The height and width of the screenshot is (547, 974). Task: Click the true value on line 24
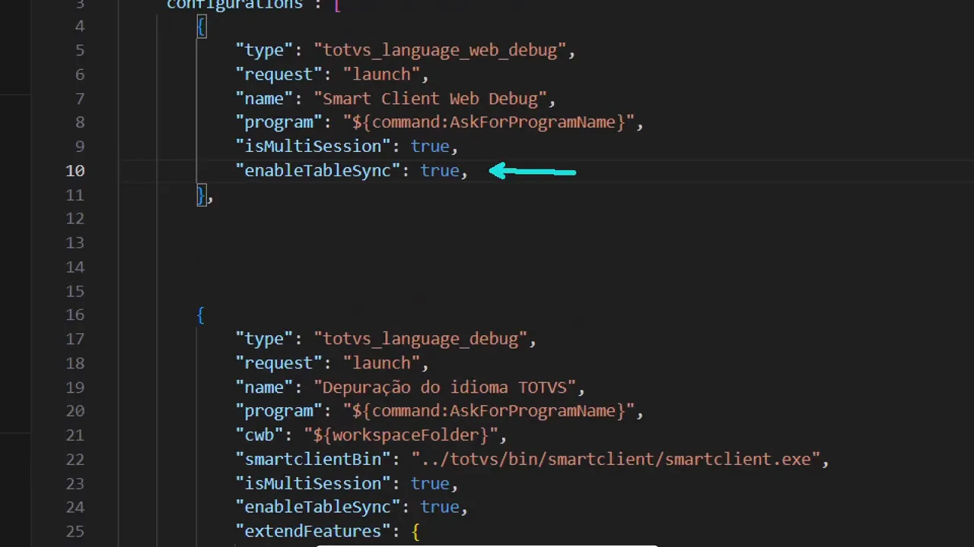(x=439, y=507)
